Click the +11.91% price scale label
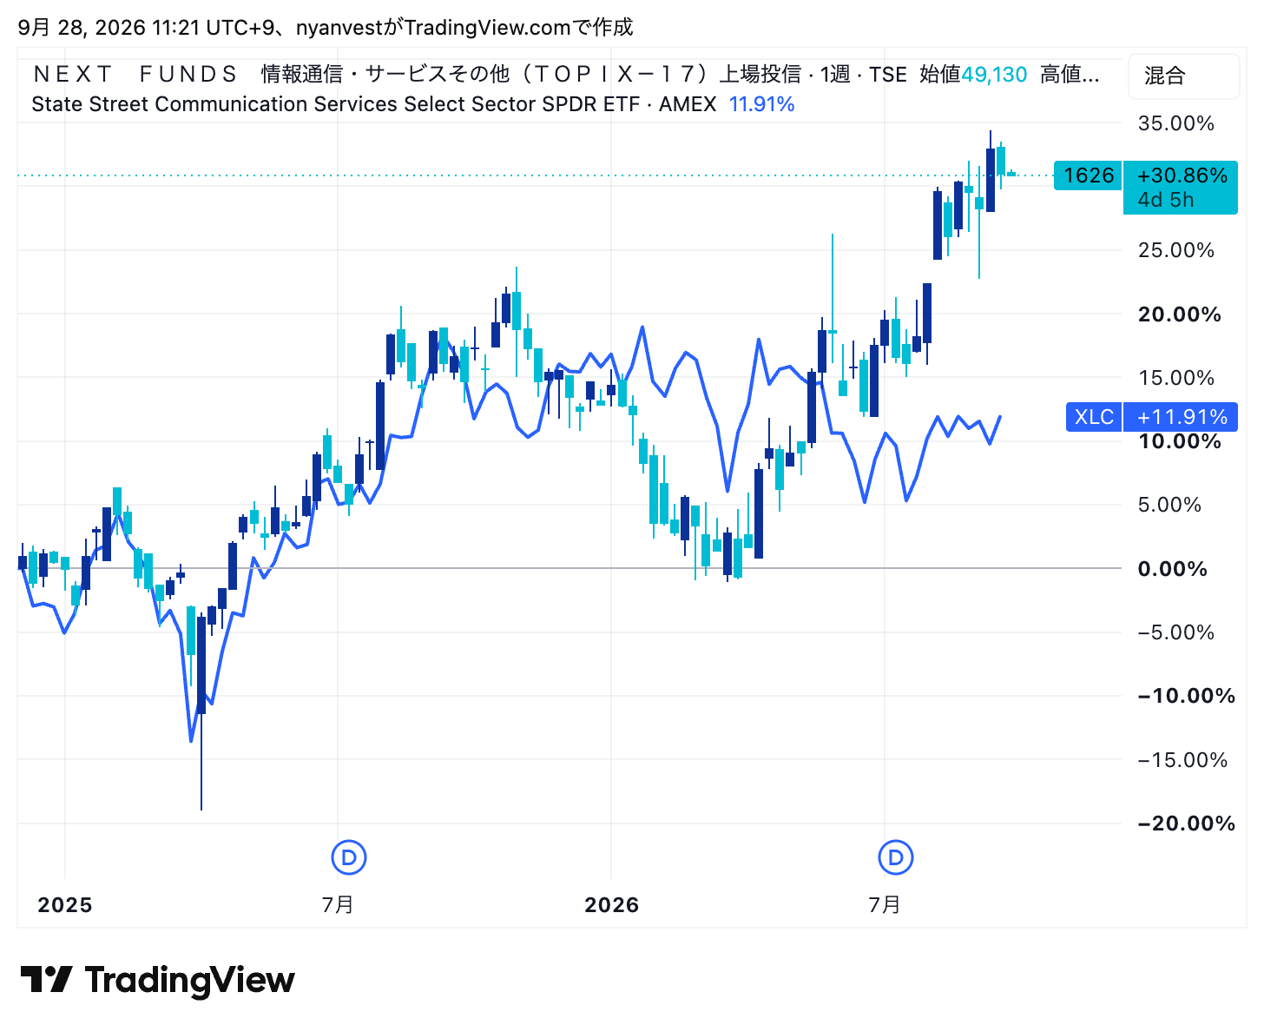 [1181, 417]
